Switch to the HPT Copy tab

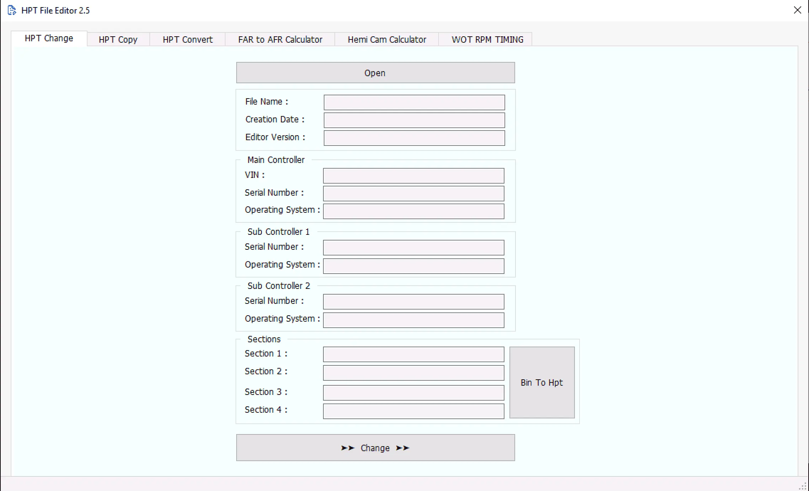point(118,39)
